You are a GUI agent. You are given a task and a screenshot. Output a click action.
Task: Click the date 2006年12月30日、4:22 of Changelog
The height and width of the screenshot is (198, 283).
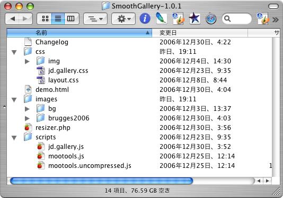tap(195, 42)
